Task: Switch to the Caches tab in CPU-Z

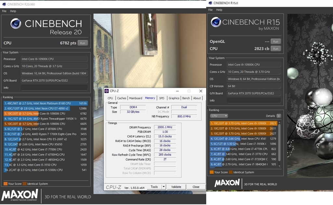Action: click(x=122, y=98)
